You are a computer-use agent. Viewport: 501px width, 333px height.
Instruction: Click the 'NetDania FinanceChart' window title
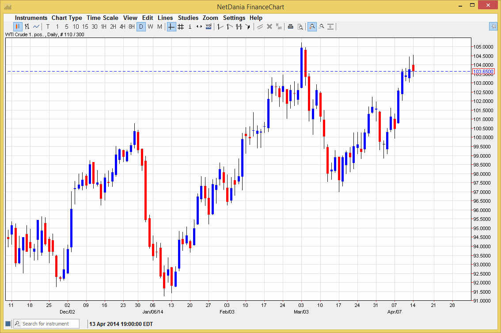pyautogui.click(x=250, y=7)
